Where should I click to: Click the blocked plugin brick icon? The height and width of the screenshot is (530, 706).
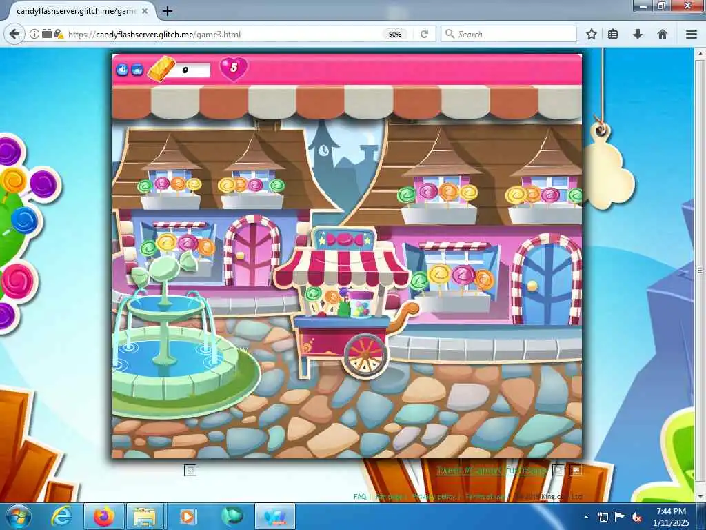(x=47, y=34)
